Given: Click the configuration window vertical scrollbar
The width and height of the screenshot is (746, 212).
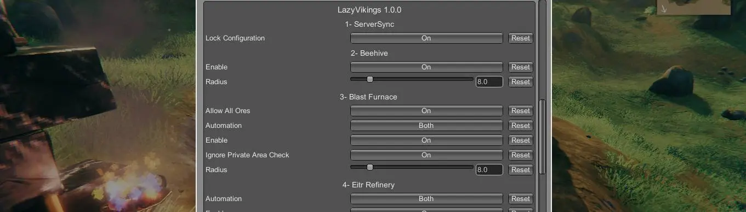Looking at the screenshot, I should click(542, 137).
